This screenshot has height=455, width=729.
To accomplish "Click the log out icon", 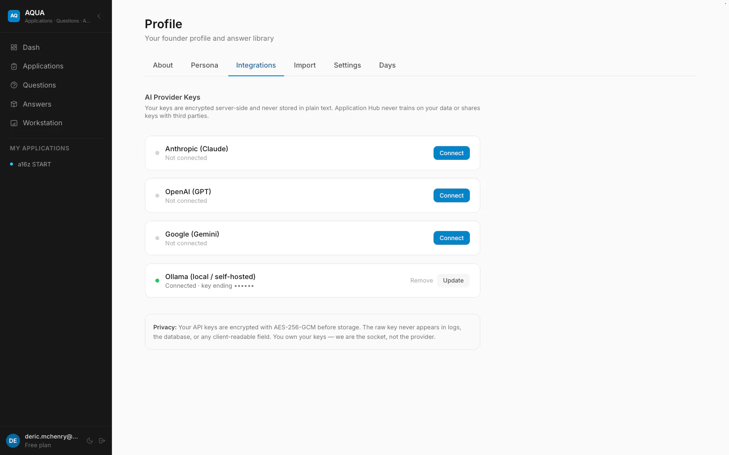I will [102, 441].
